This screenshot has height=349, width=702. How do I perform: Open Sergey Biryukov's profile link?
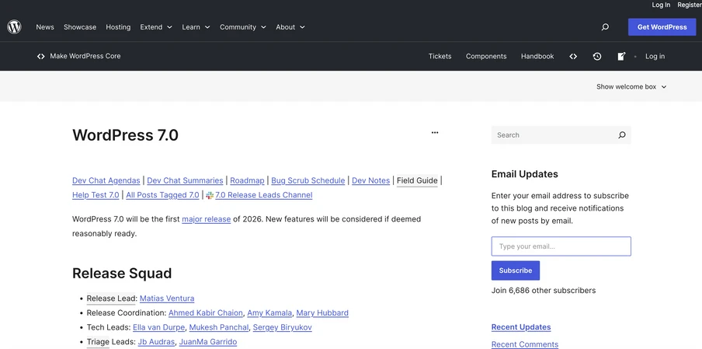pos(283,327)
